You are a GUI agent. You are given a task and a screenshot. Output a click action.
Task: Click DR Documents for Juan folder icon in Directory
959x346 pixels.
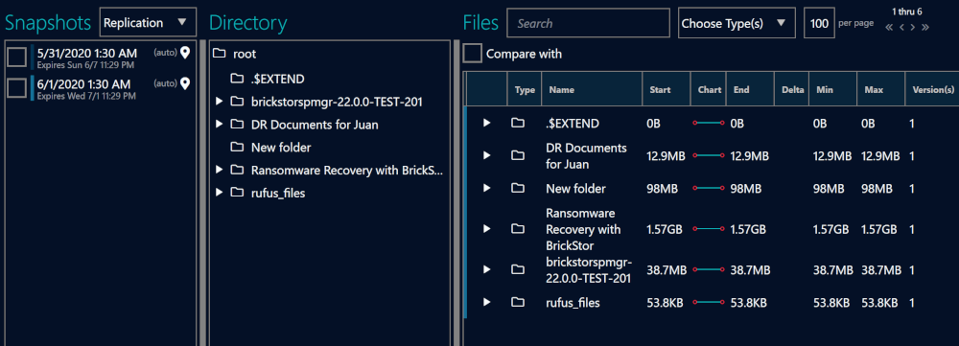pyautogui.click(x=237, y=125)
